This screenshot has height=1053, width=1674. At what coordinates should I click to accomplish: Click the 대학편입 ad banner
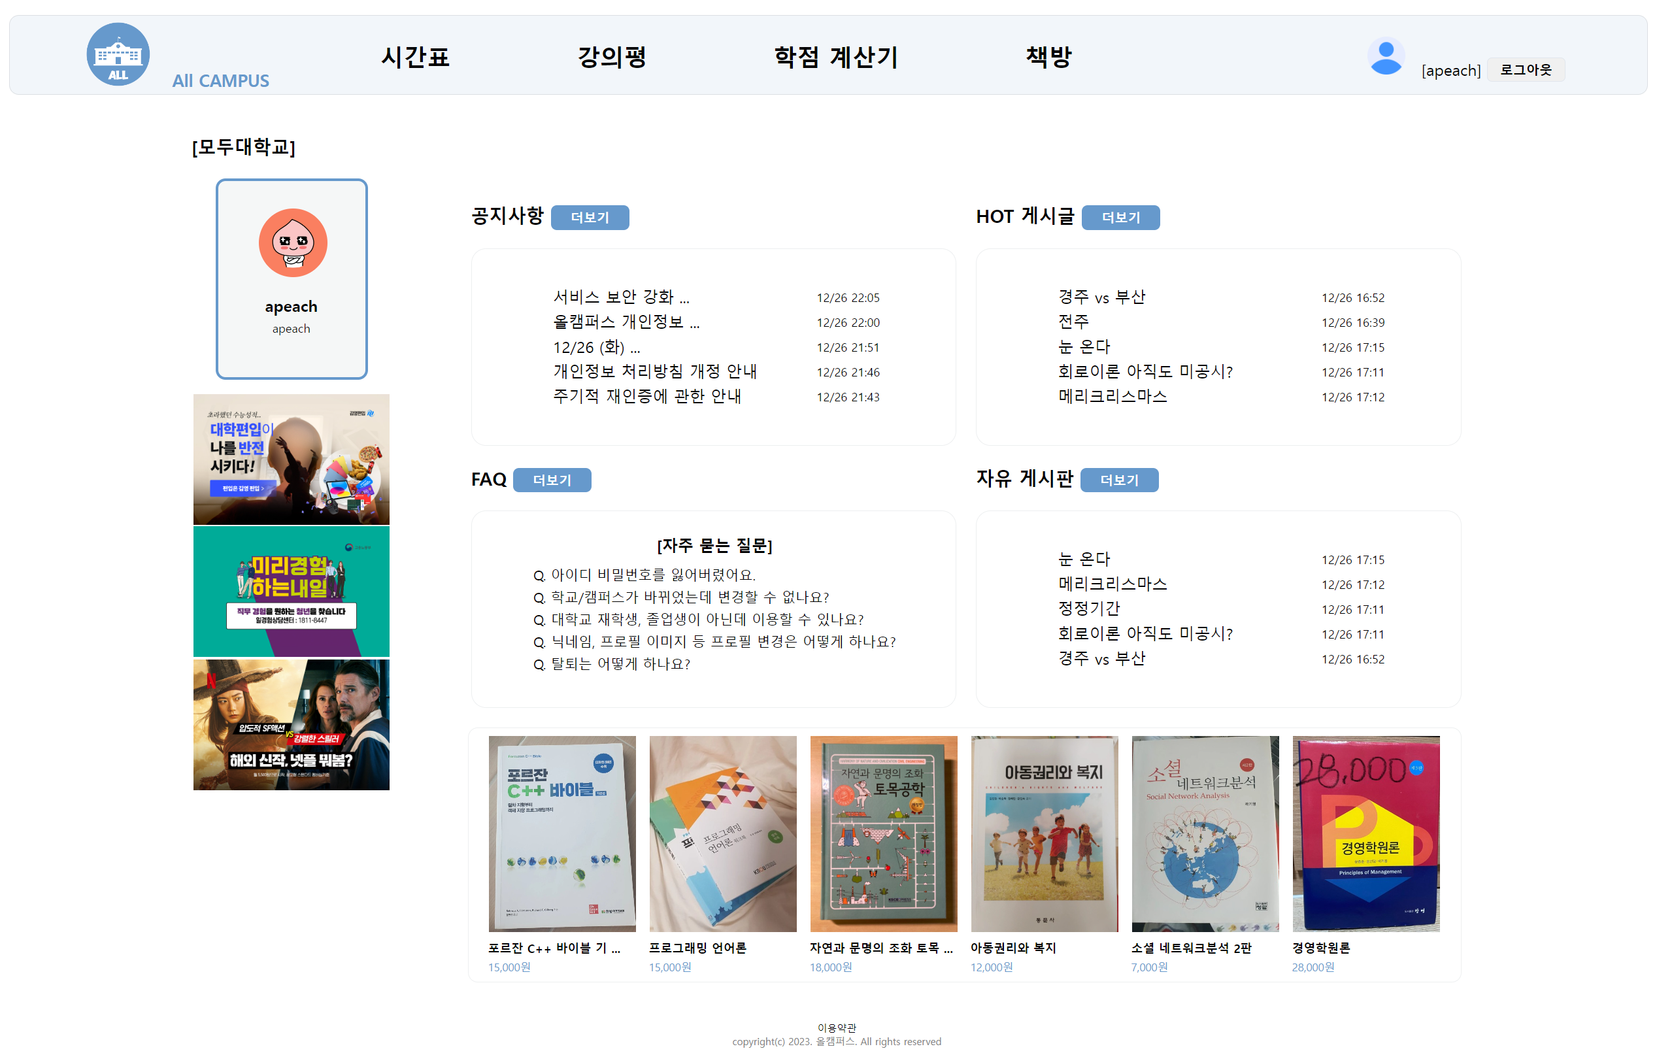pos(292,460)
